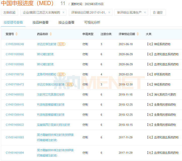Viewport: 182px width, 161px height.
Task: Open 利奈唑胺葡萄糖注射液 in CYHS1300416 row
Action: (x=51, y=115)
